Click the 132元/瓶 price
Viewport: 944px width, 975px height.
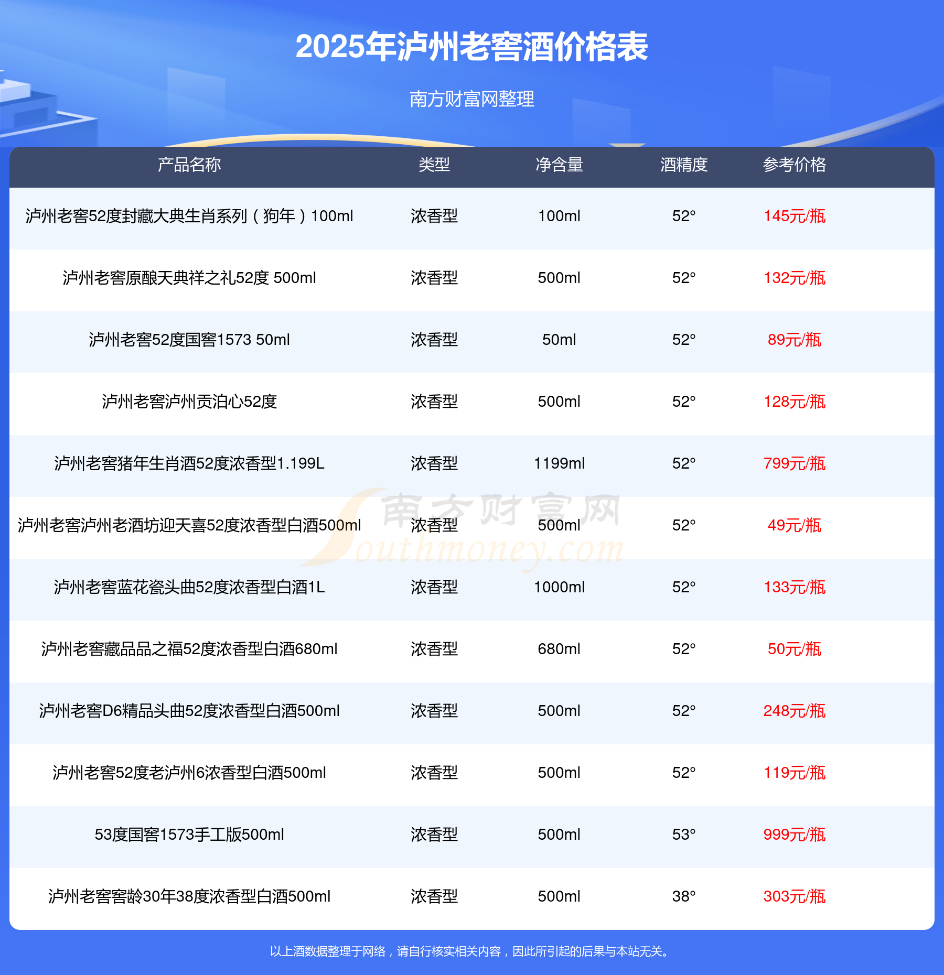point(795,278)
